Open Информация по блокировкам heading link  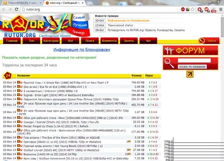(82, 50)
